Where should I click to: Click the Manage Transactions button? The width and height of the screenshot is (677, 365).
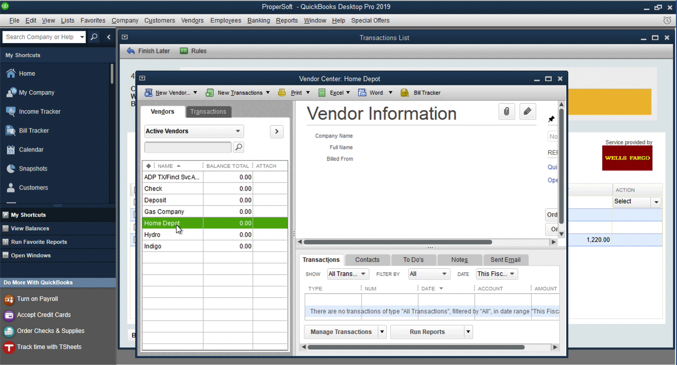coord(341,332)
